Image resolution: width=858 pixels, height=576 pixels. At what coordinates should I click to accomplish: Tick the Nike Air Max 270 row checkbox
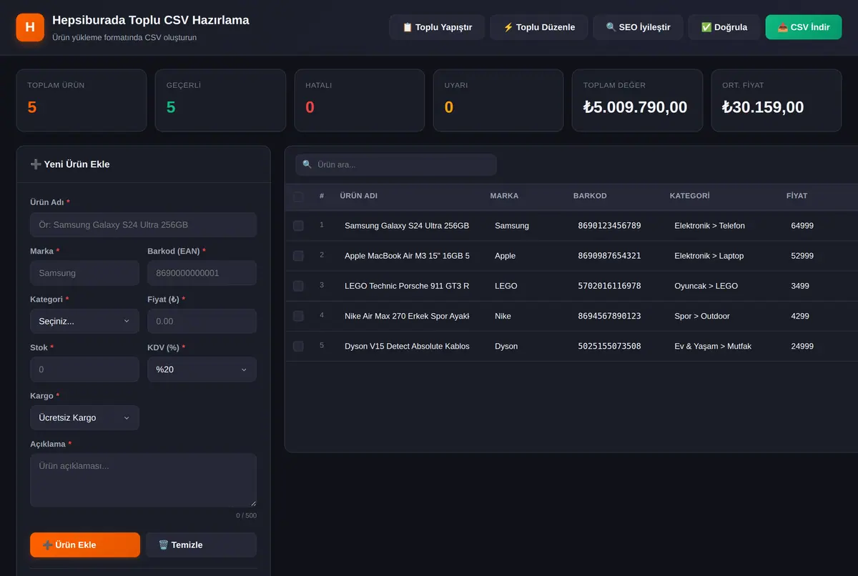point(298,316)
